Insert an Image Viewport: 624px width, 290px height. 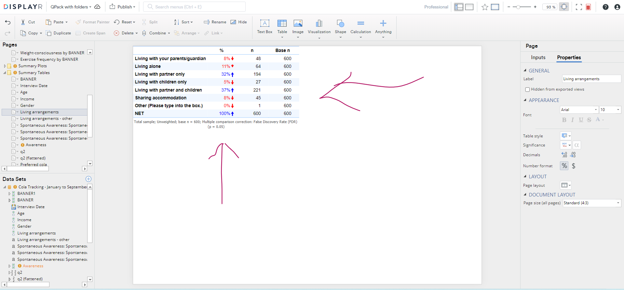coord(298,28)
